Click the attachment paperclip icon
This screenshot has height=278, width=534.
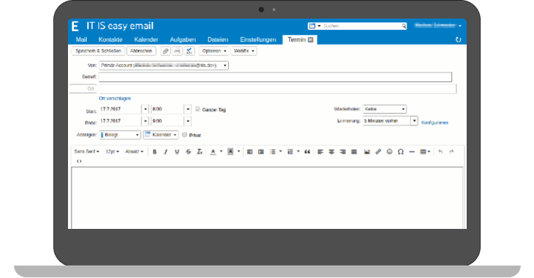(x=165, y=51)
